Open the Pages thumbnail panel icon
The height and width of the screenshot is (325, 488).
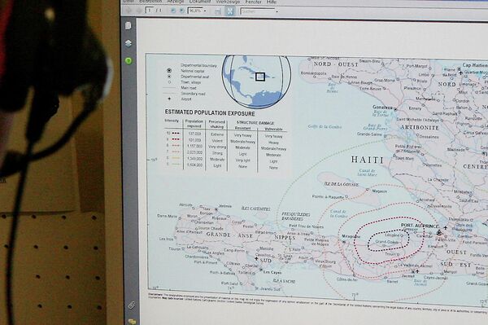point(129,25)
